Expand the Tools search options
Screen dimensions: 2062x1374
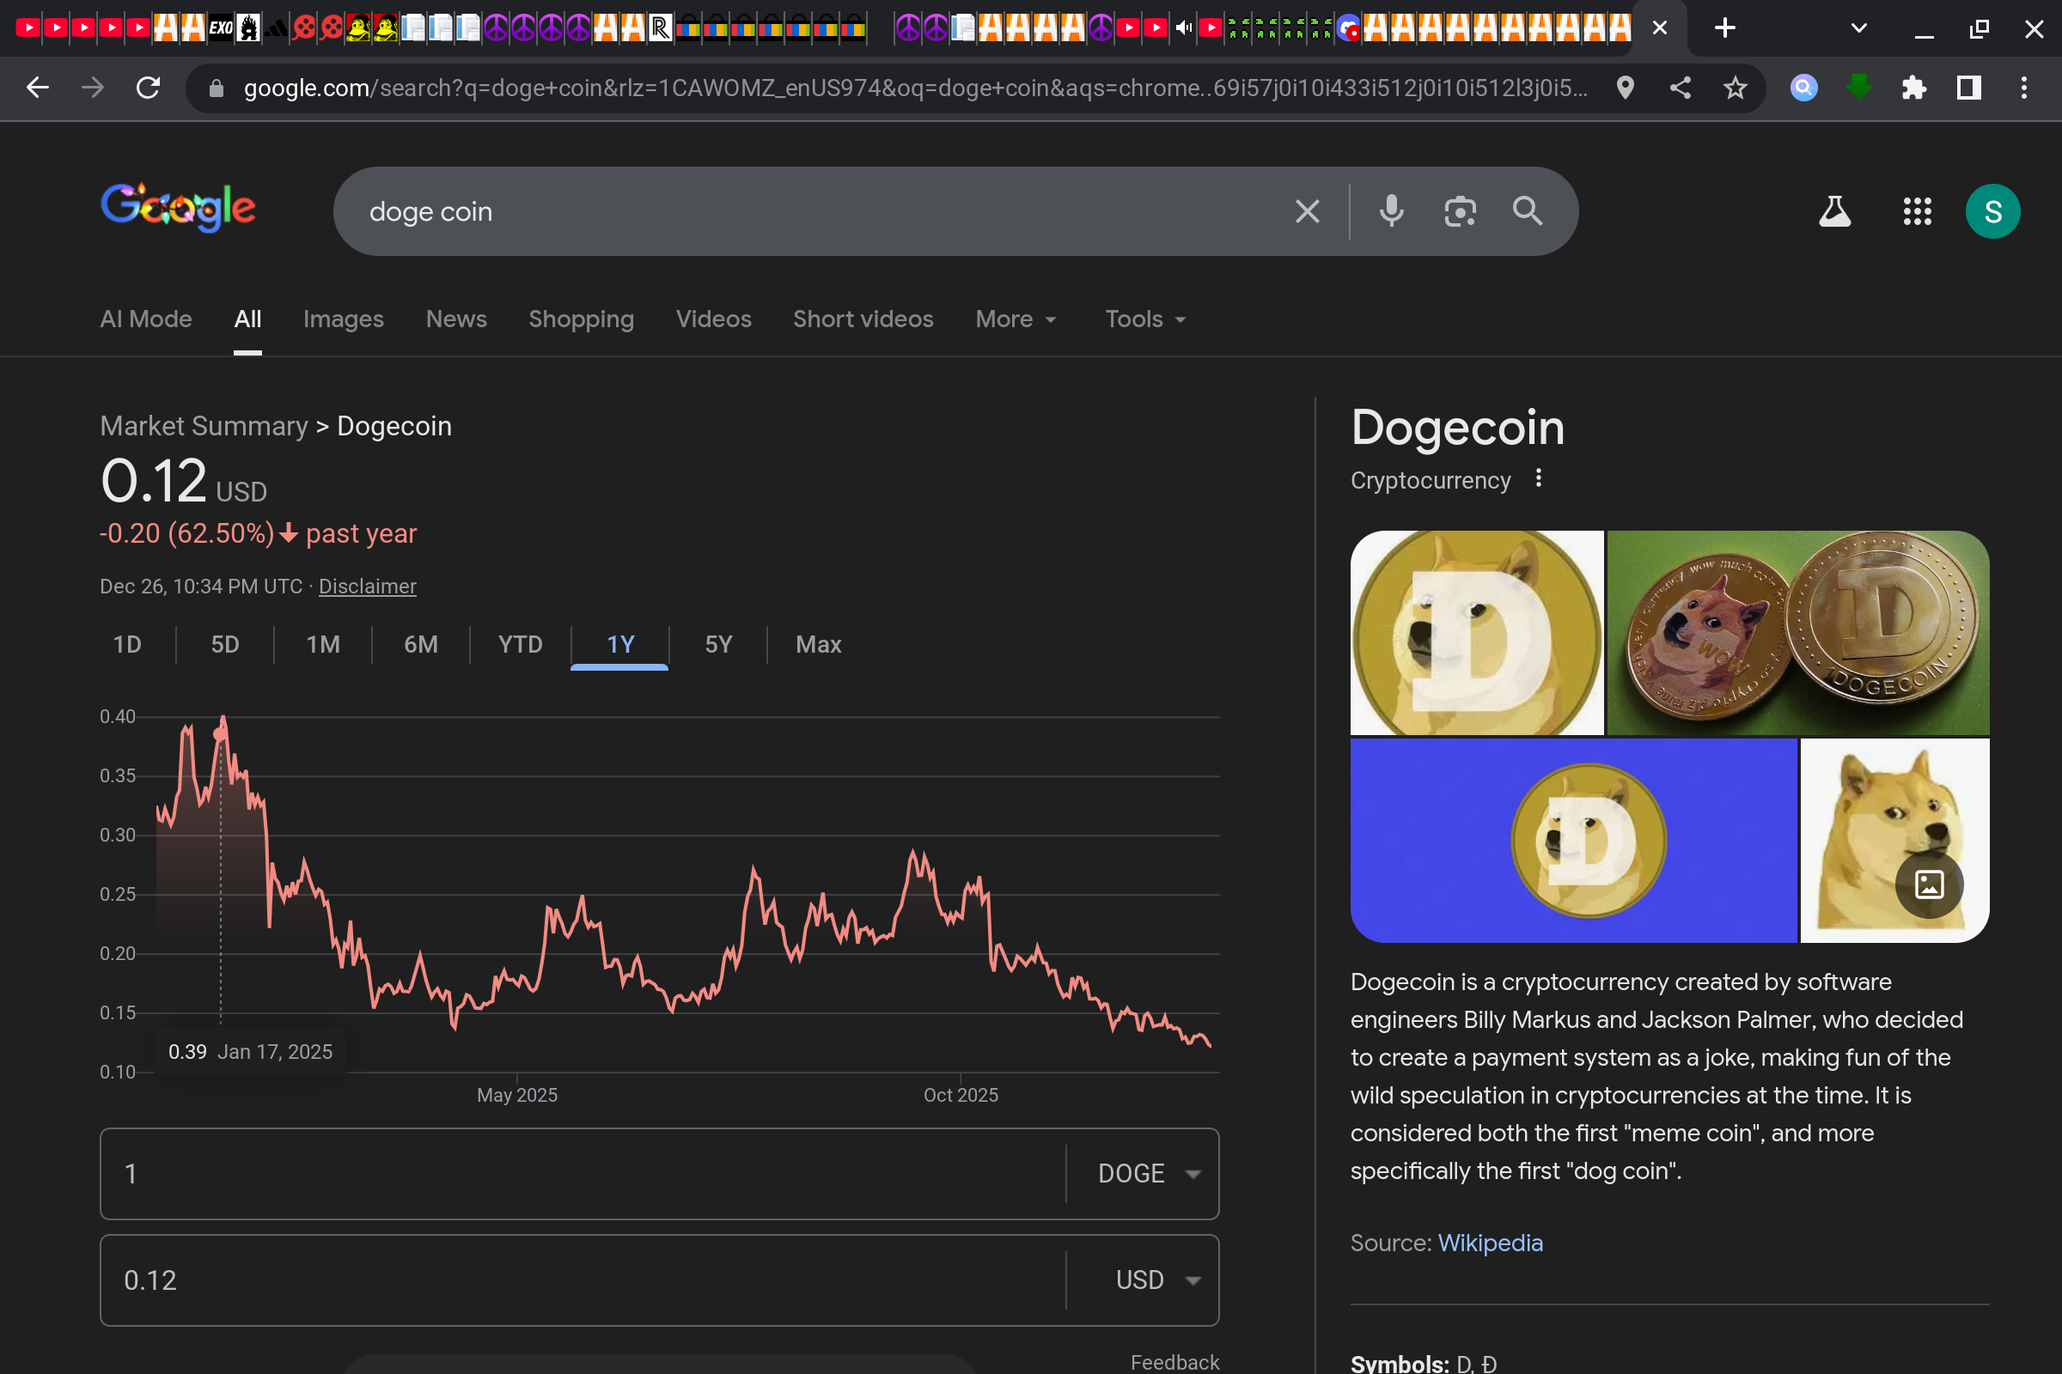[1145, 319]
